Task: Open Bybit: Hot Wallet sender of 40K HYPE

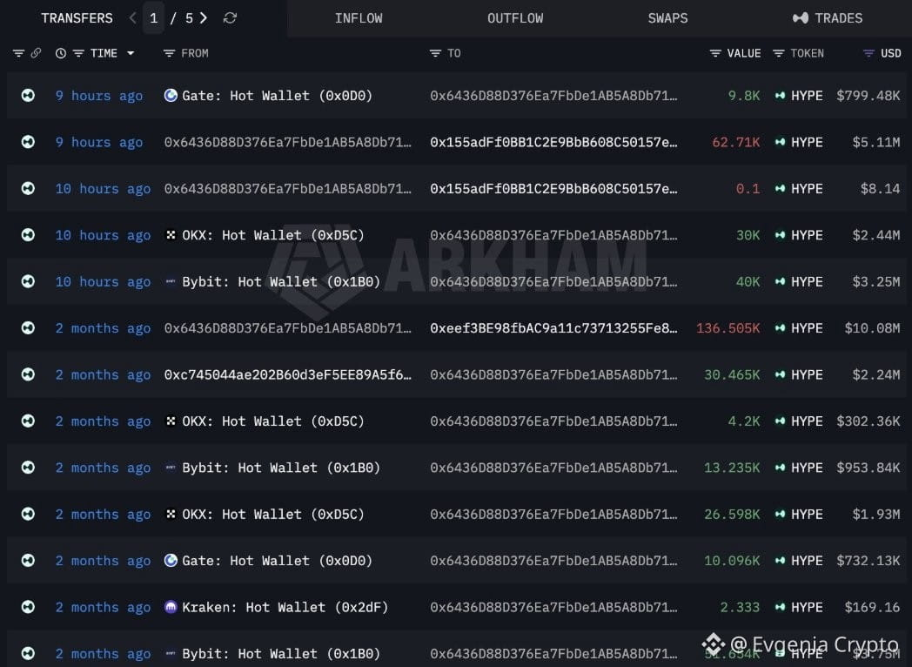Action: [x=272, y=282]
